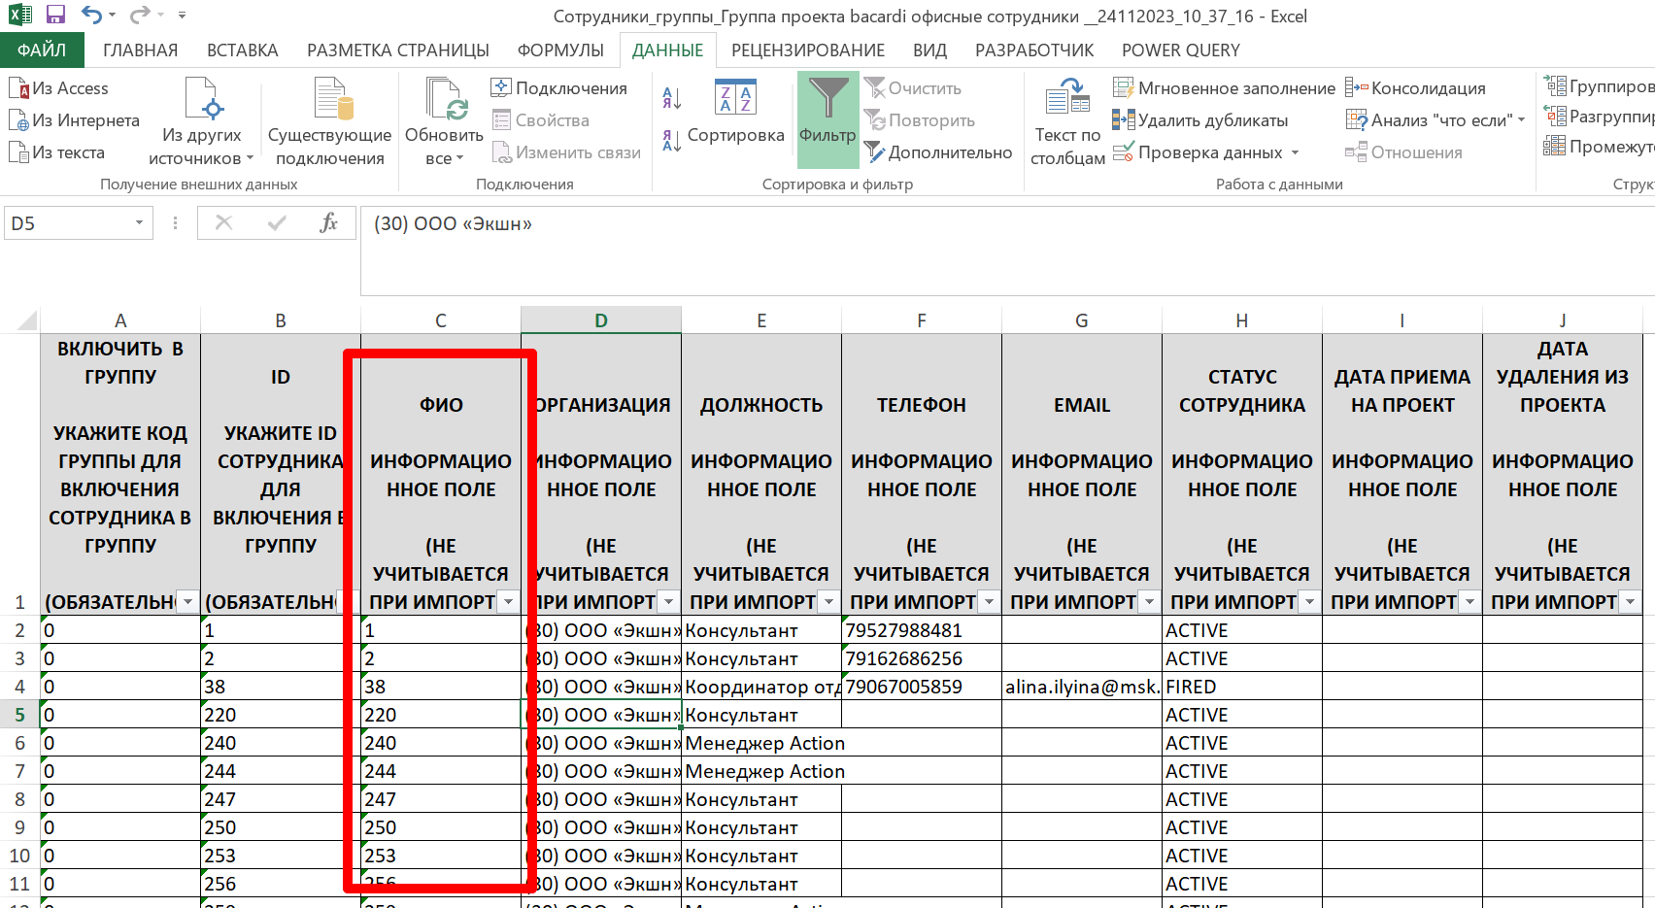1655x908 pixels.
Task: Select cell containing FIRED status
Action: [x=1242, y=687]
